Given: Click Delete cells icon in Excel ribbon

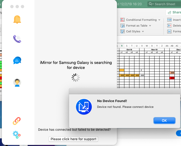Looking at the screenshot, I should click(169, 26).
